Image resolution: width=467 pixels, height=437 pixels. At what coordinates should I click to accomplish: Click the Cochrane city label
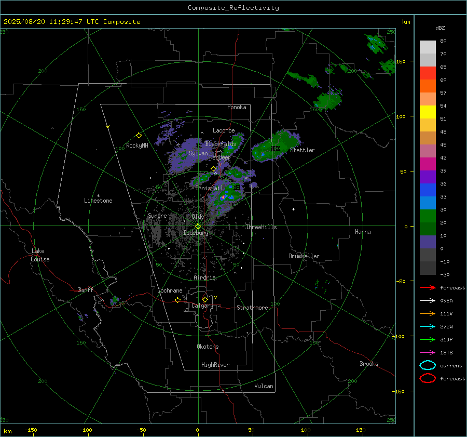[x=170, y=290]
